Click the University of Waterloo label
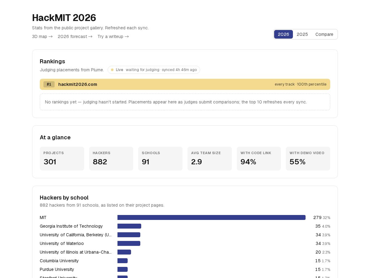 62,243
